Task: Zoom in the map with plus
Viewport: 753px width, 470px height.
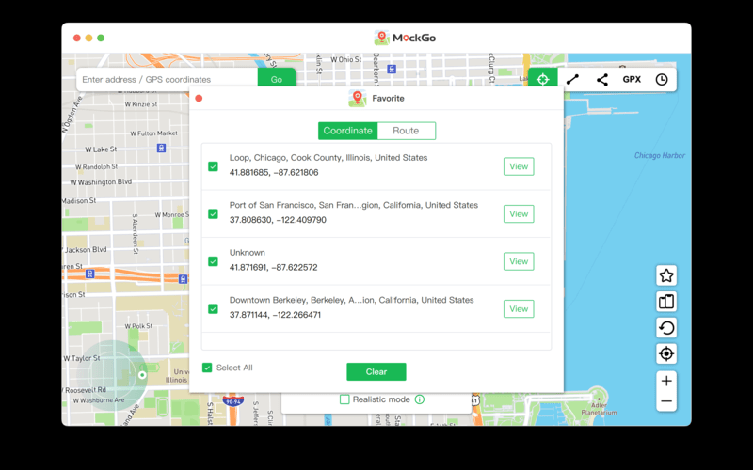Action: (666, 381)
